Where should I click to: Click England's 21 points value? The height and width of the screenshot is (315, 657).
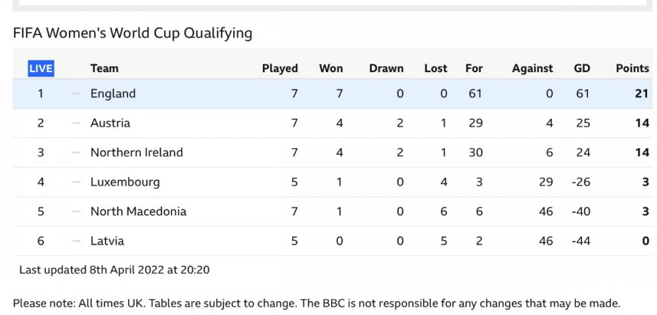[x=642, y=94]
